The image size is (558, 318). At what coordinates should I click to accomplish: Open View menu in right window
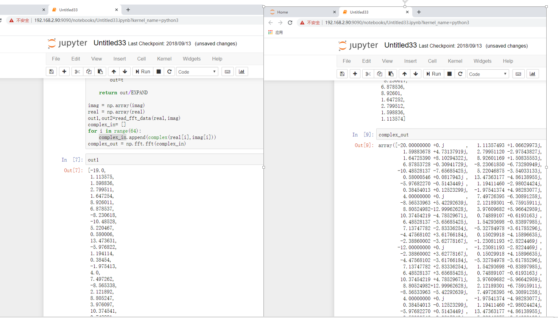387,61
